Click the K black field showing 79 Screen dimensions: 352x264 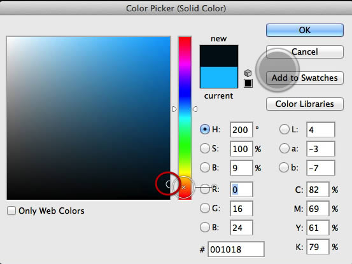click(x=318, y=247)
